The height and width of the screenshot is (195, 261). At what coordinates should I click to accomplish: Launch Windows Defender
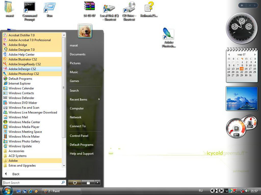32,98
